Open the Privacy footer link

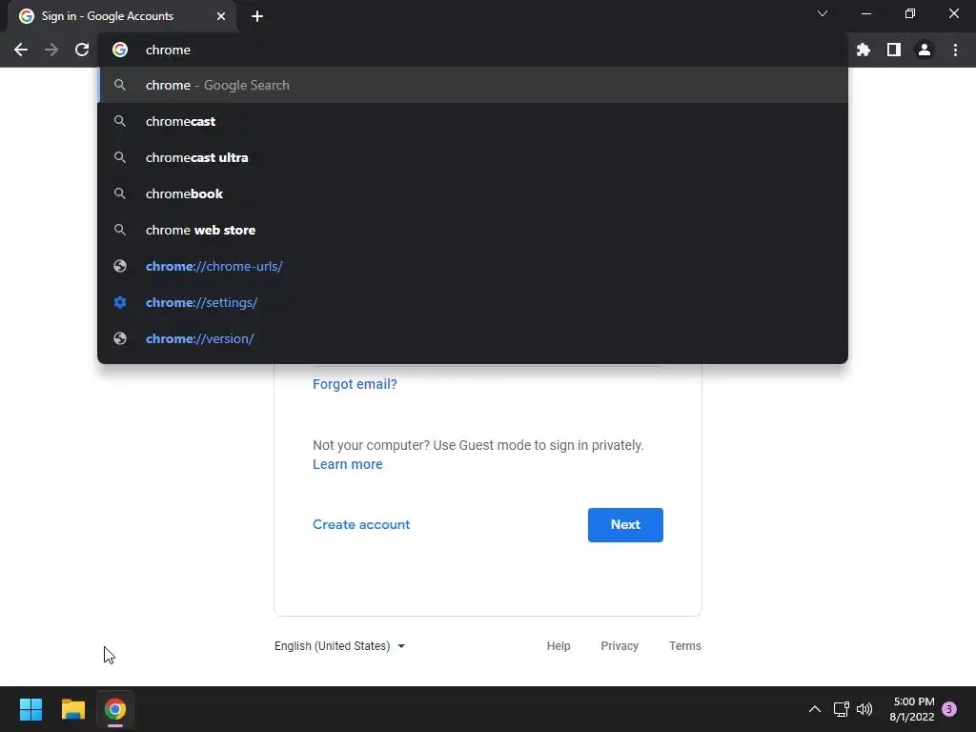[620, 646]
